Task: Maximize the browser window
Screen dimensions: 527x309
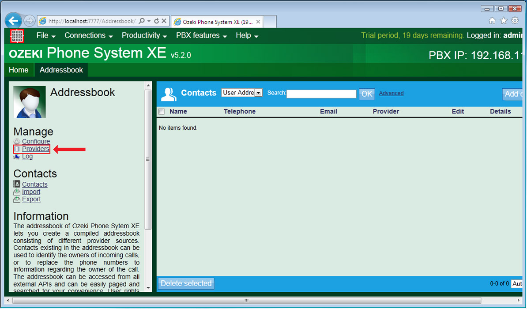Action: point(501,8)
